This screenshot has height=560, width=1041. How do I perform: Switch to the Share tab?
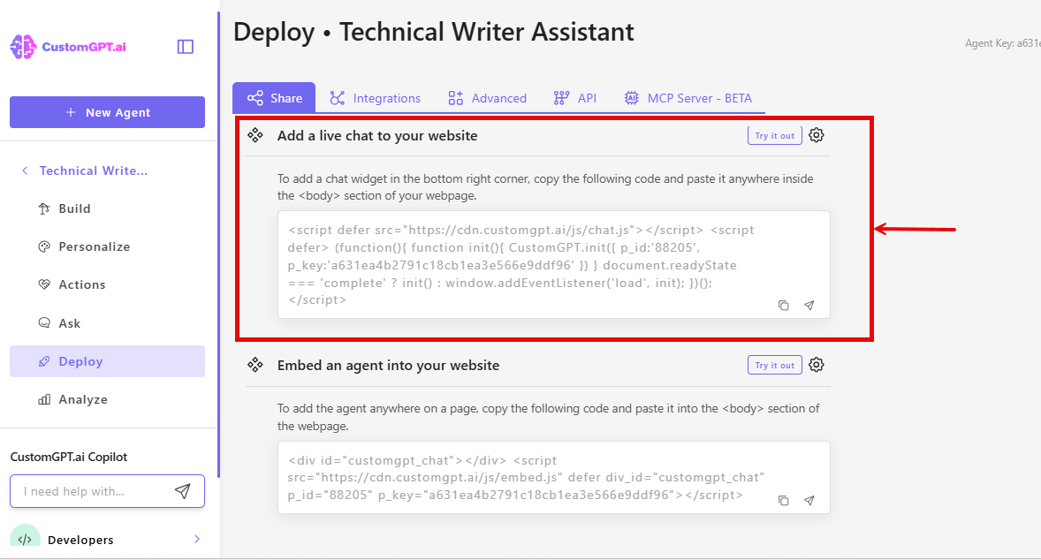[274, 98]
